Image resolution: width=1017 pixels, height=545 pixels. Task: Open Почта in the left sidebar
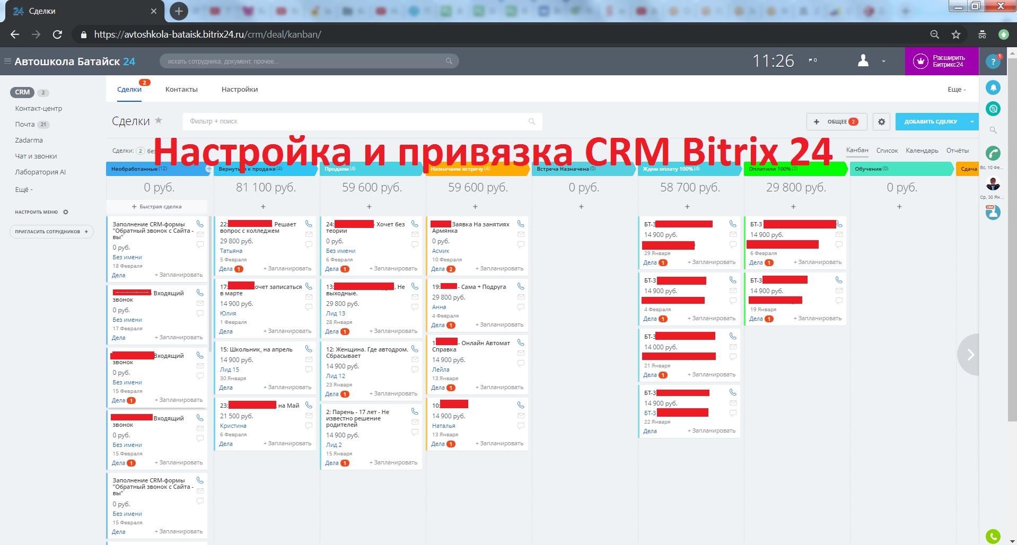(25, 125)
